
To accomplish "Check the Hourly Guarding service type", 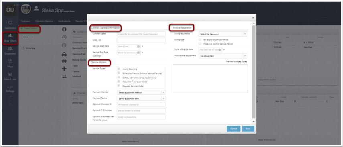I will tap(119, 69).
